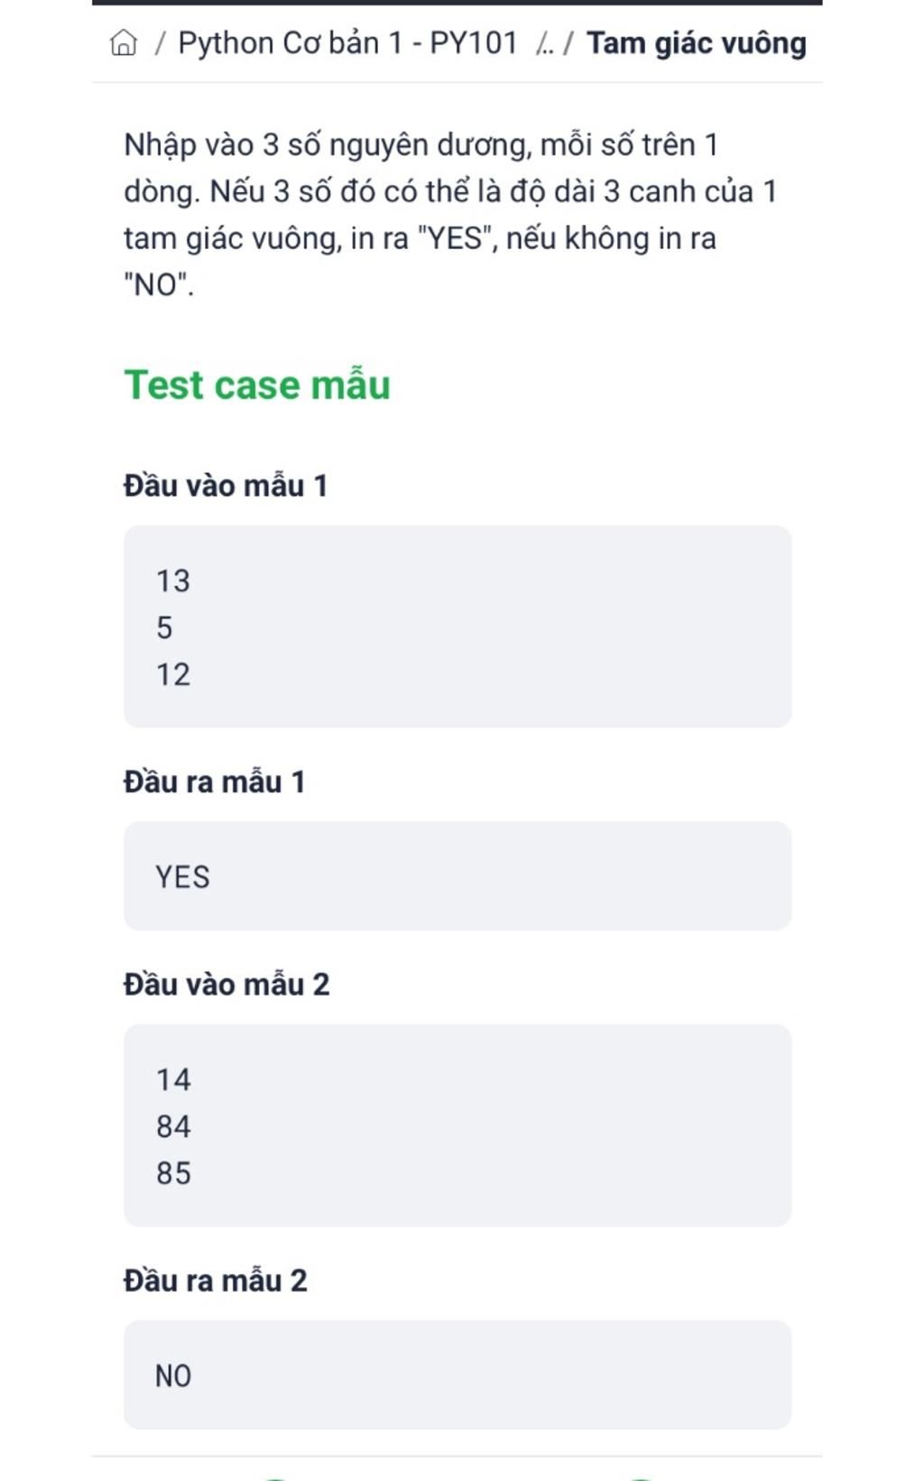Click the YES sample output box
924x1481 pixels.
tap(457, 876)
